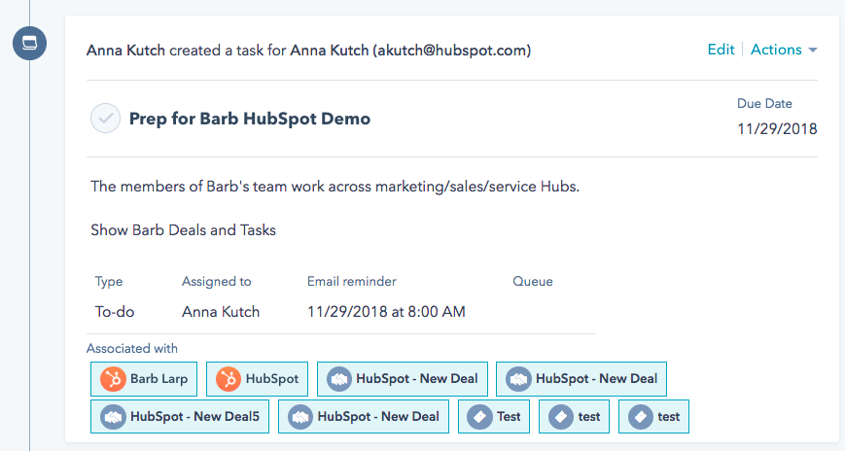Click the ticket icon on the last test chip
The image size is (845, 451).
pyautogui.click(x=641, y=416)
